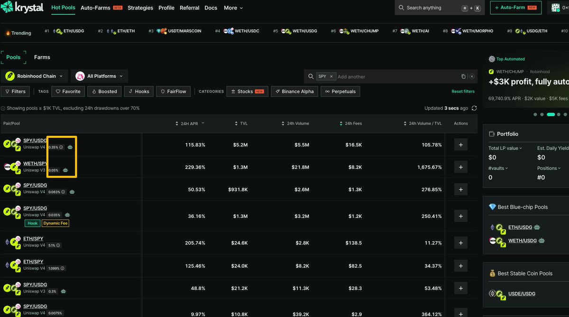Click the robot icon on the 0.3% SPY/USDG pool
The width and height of the screenshot is (569, 317).
tap(63, 291)
